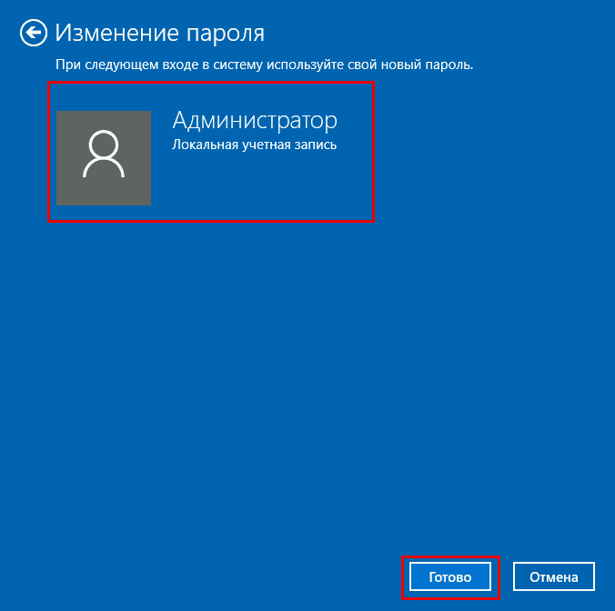Select the gray user avatar picture
Screen dimensions: 615x611
coord(104,158)
